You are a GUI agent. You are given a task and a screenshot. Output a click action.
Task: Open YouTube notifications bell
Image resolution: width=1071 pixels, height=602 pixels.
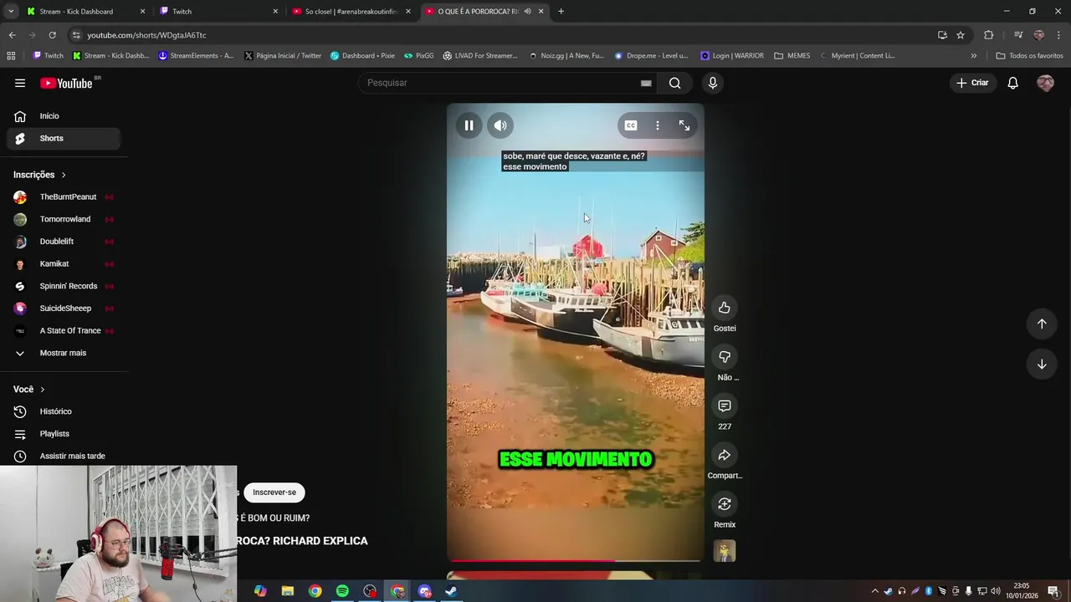click(1012, 83)
